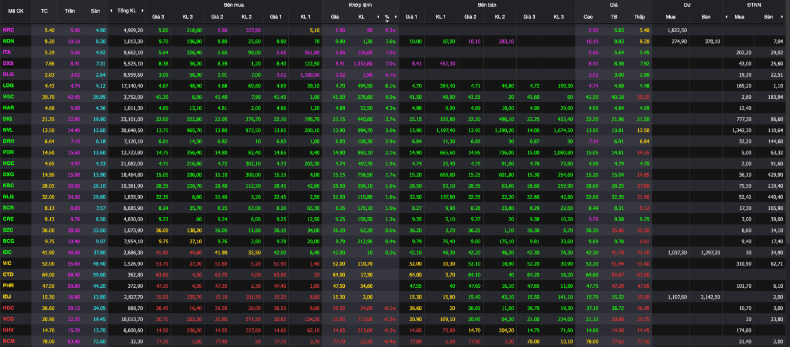
Task: Click the Dư Bán column header
Action: point(706,17)
